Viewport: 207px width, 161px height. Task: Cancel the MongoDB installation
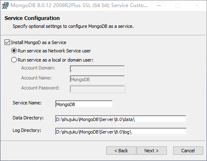point(188,151)
